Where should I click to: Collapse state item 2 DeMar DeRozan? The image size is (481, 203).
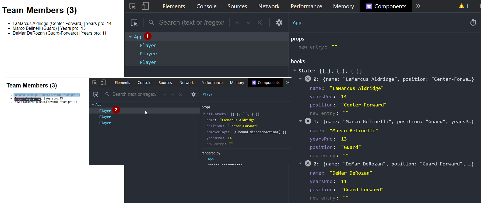300,164
